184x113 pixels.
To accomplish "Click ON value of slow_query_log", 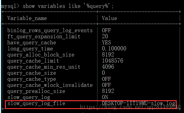I will point(105,97).
